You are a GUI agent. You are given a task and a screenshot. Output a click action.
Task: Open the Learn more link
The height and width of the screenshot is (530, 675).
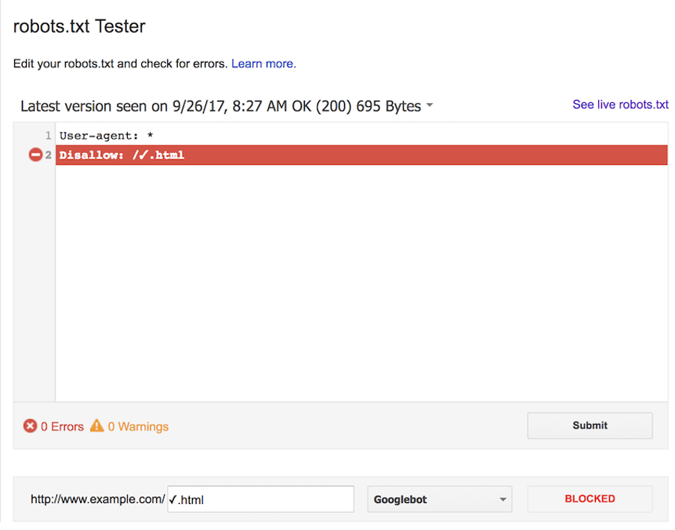coord(264,63)
